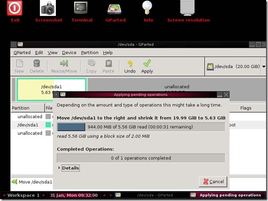Viewport: 268px width, 201px height.
Task: Open the Device menu
Action: 69,53
